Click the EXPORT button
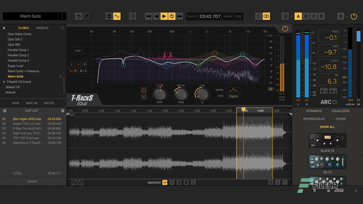Screen dimensions: 363x204 [32, 182]
